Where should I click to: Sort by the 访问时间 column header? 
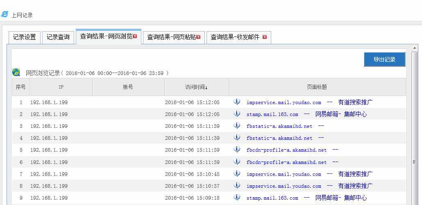[x=196, y=87]
